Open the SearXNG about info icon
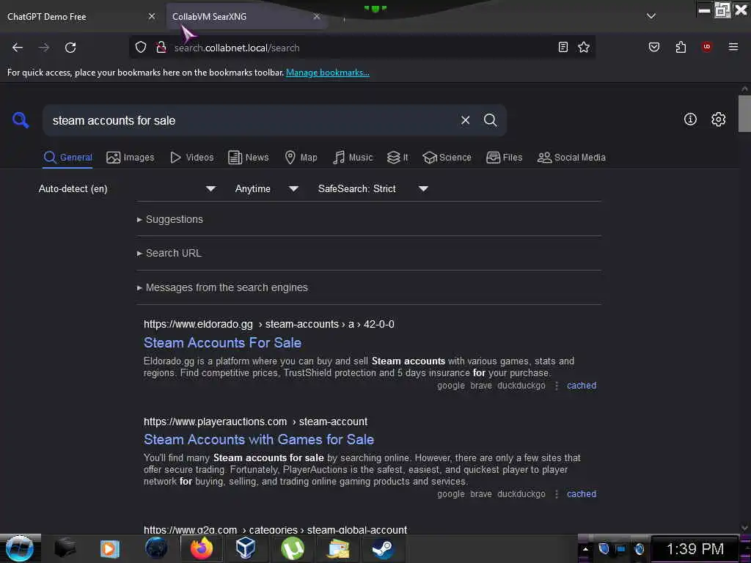751x563 pixels. 690,119
